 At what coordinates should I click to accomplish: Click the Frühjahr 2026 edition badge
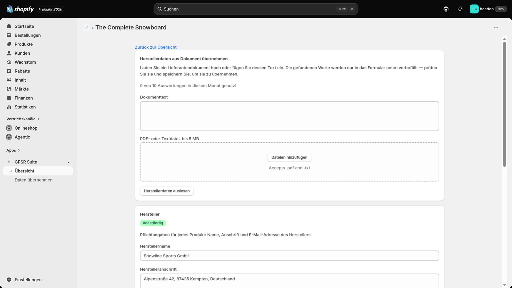click(x=50, y=9)
